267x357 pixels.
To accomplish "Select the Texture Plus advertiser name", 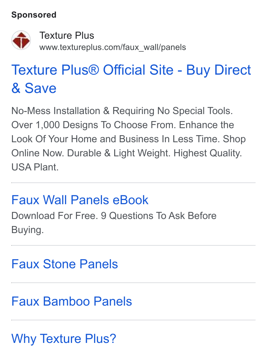I will pos(67,36).
